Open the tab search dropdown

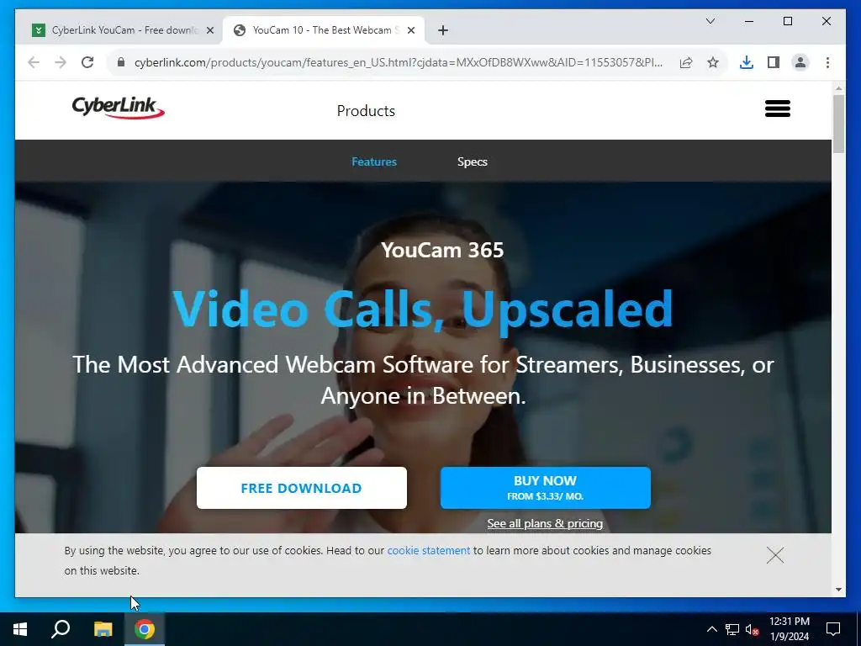click(710, 21)
